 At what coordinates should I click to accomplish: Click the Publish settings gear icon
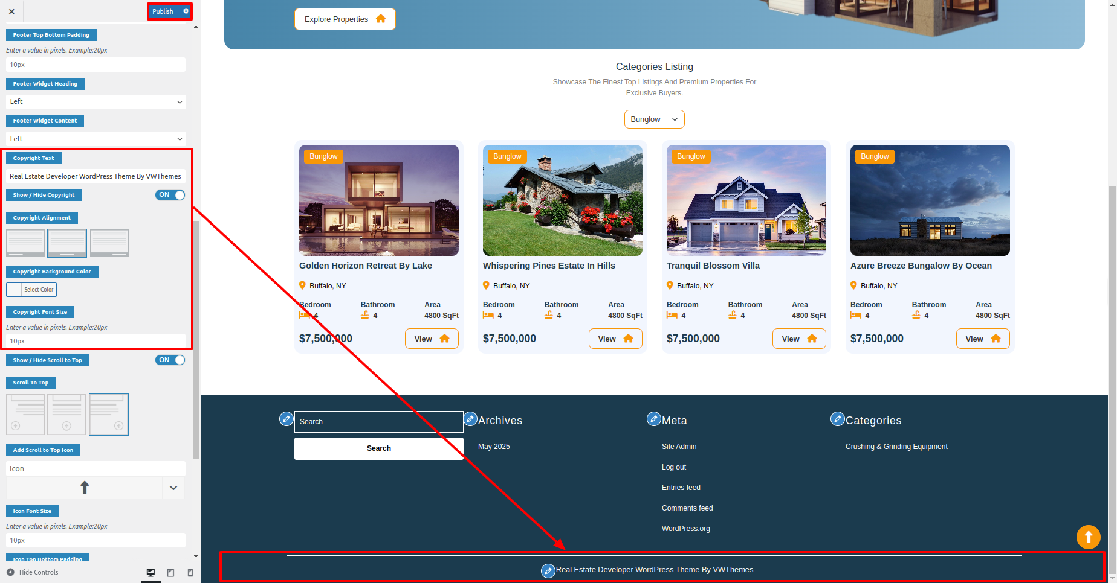(x=186, y=11)
